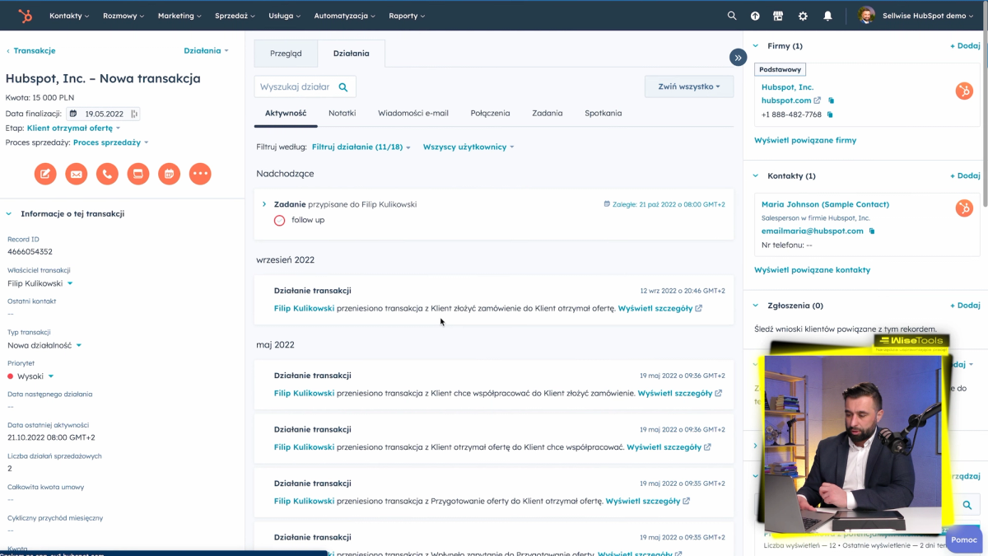Screen dimensions: 988x556
Task: Open the Wysoki priority dropdown
Action: coord(30,376)
